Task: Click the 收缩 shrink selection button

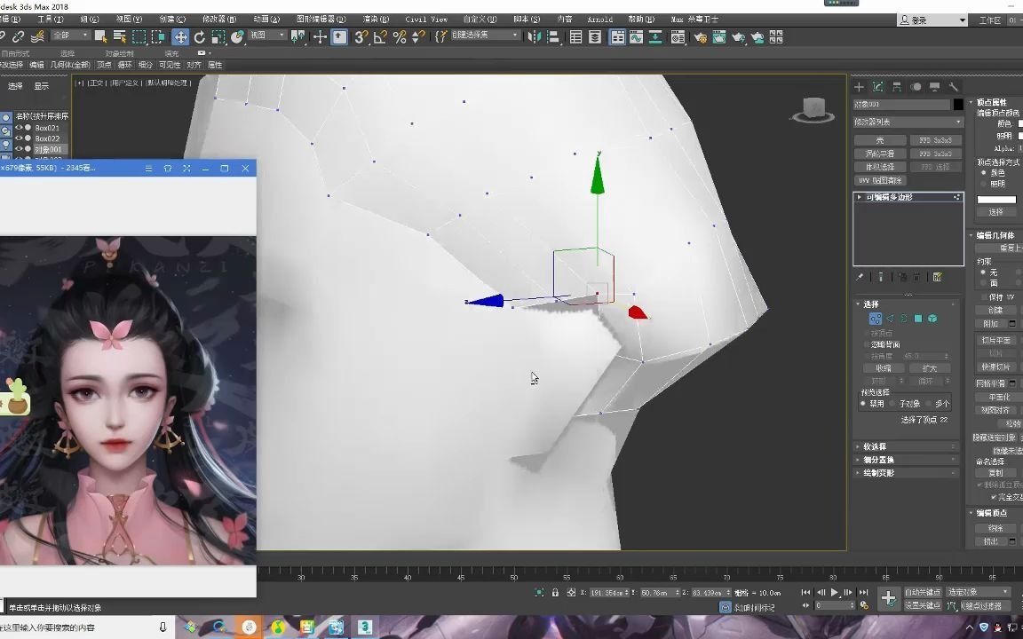Action: [x=885, y=367]
